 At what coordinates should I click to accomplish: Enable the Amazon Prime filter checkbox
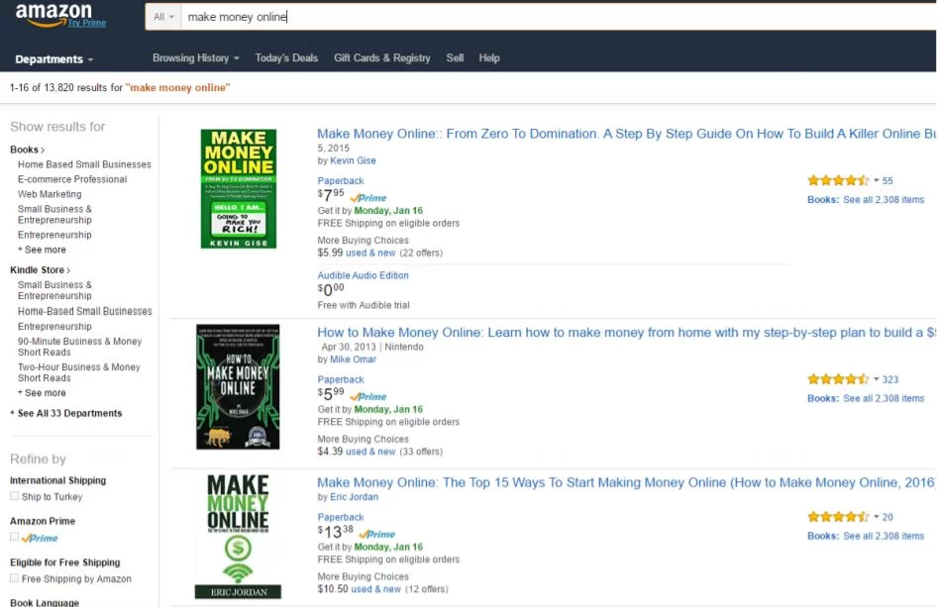pyautogui.click(x=14, y=537)
